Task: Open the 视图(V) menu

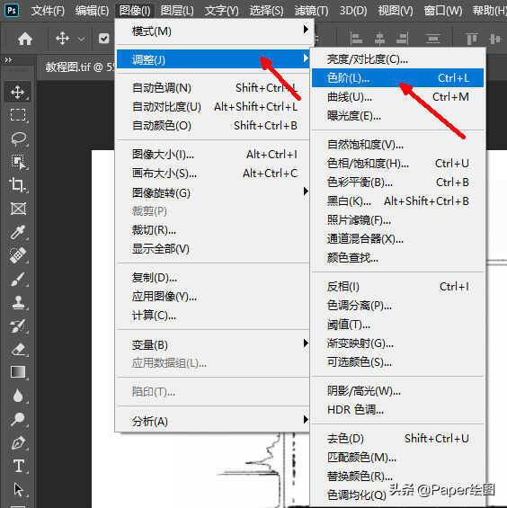Action: coord(396,11)
